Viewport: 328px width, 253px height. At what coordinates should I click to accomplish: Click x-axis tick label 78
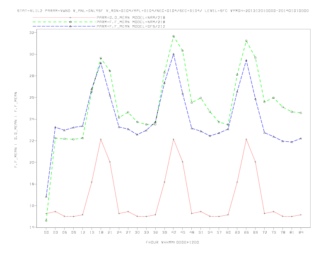click(x=282, y=232)
